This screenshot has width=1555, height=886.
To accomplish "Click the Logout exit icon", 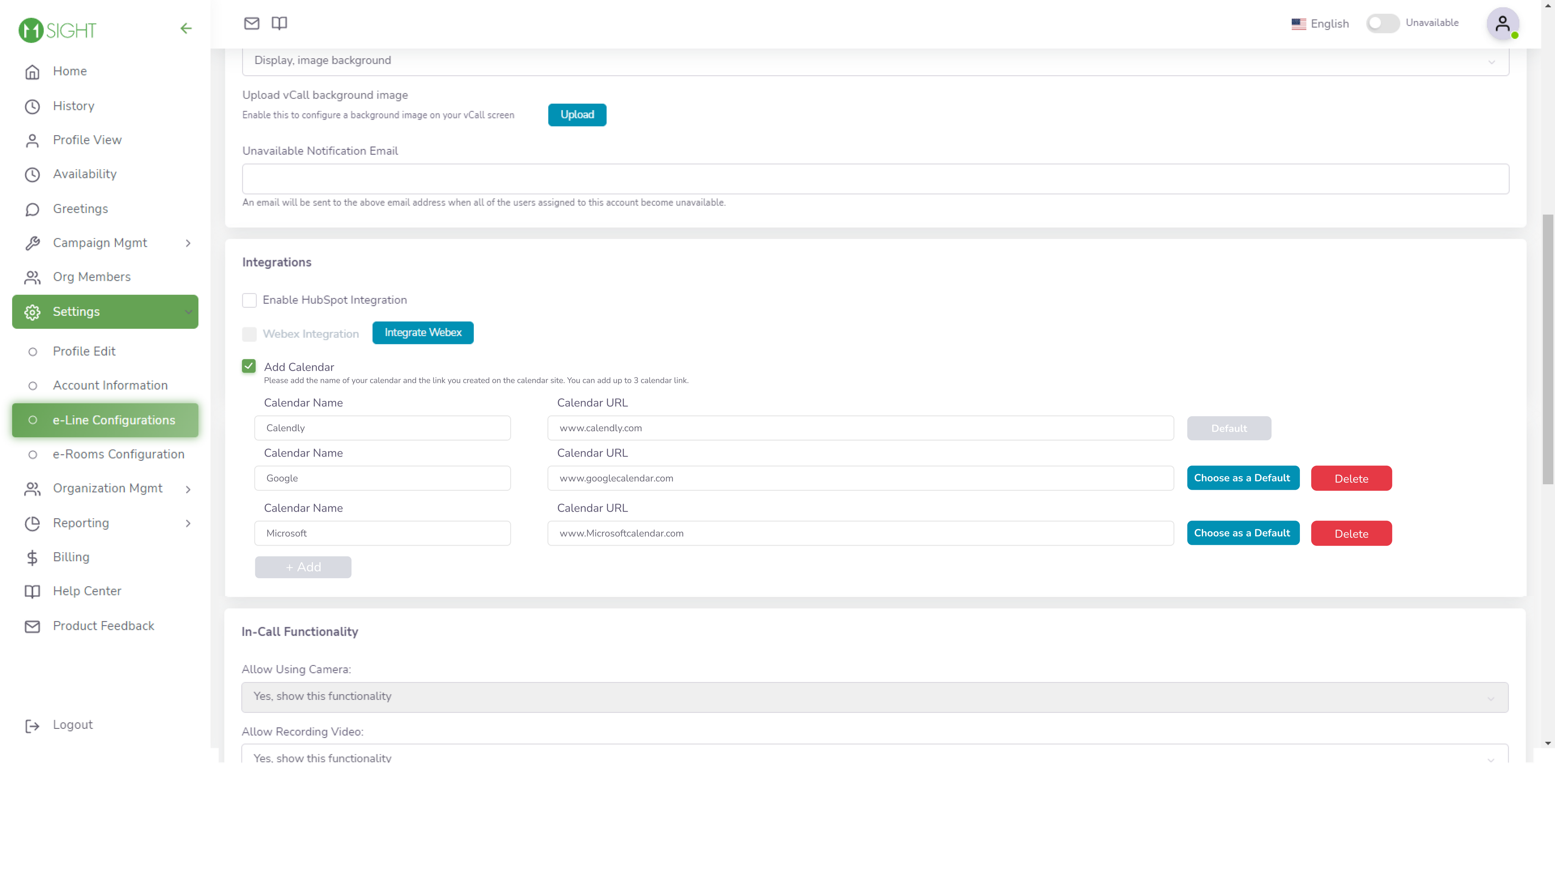I will click(32, 725).
